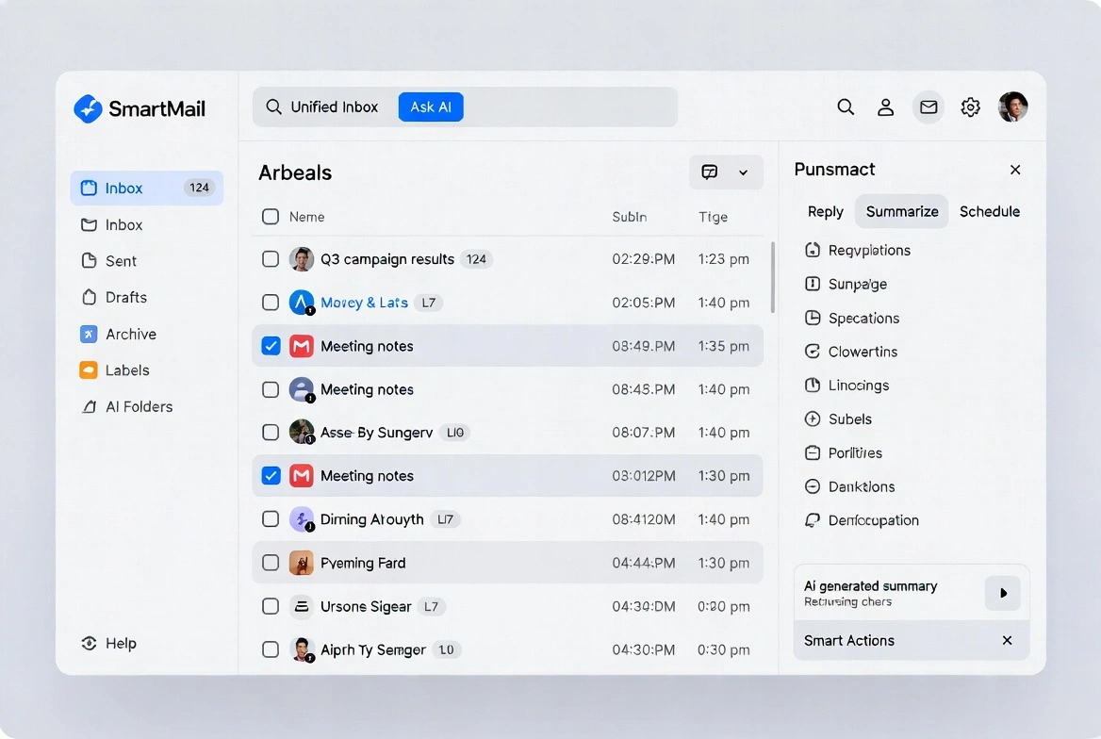Viewport: 1101px width, 739px height.
Task: Click the envelope icon near settings
Action: click(928, 107)
